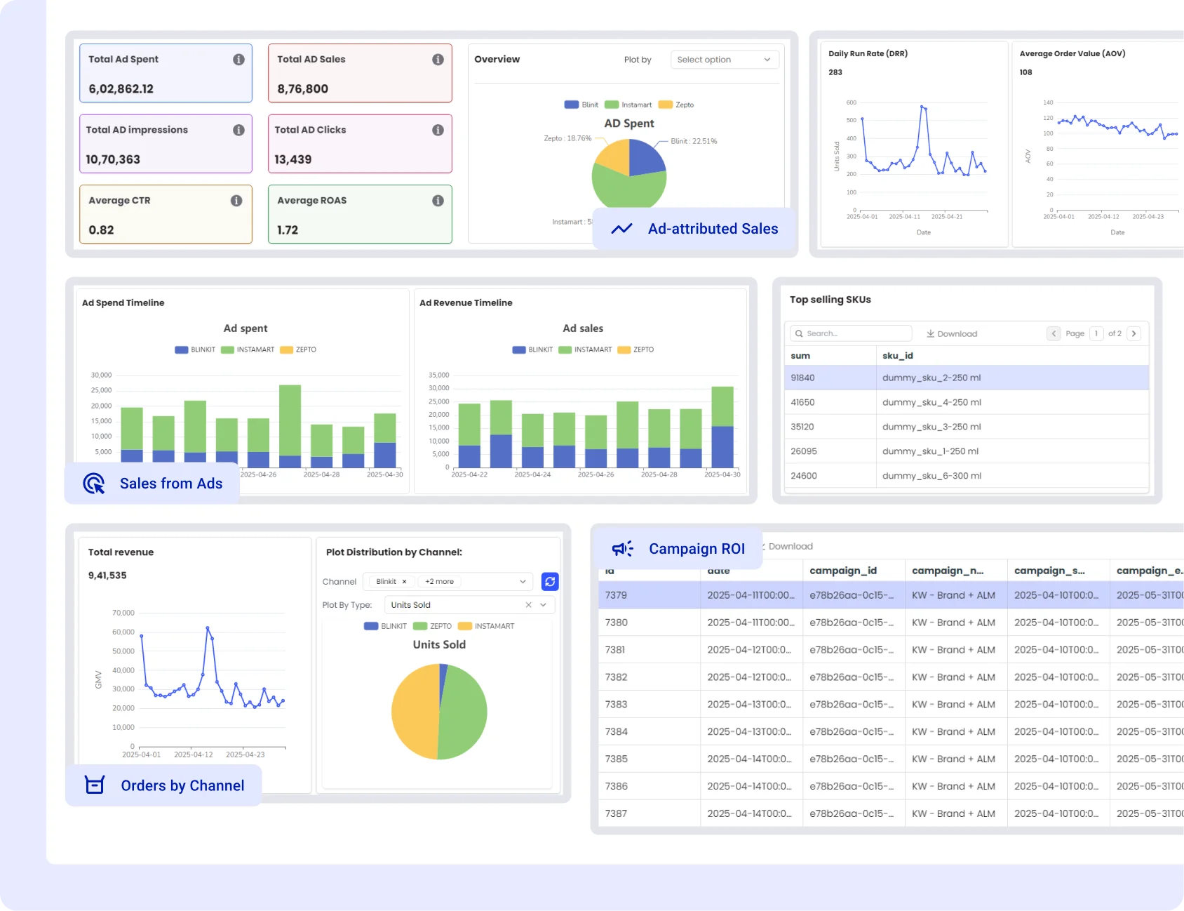
Task: Click the refresh icon beside Channel selector
Action: point(550,582)
